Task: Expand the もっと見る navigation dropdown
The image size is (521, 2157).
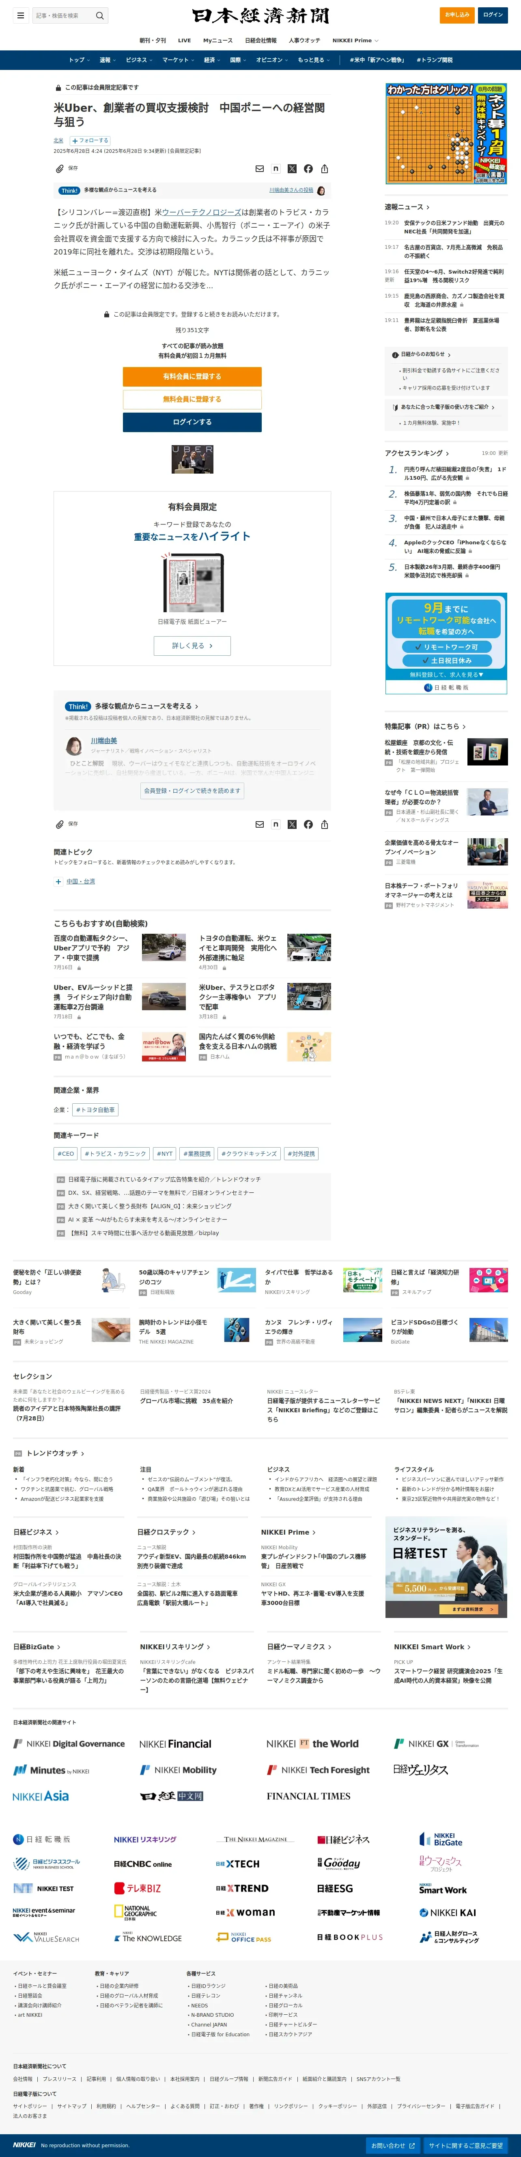Action: 314,60
